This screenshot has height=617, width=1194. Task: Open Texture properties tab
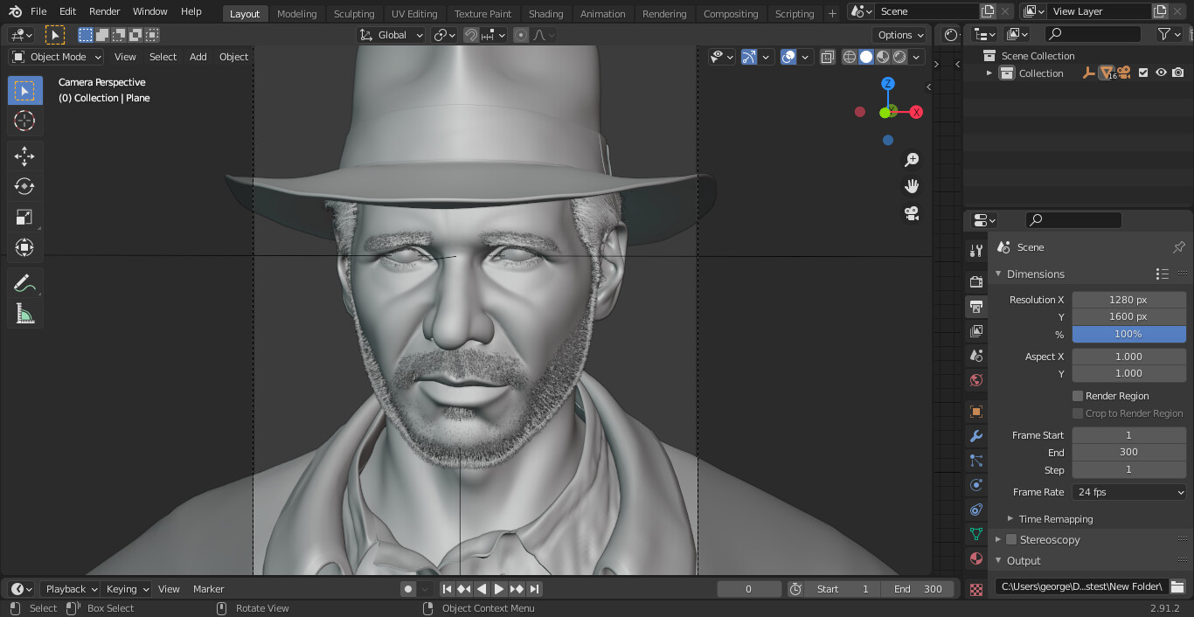[976, 589]
